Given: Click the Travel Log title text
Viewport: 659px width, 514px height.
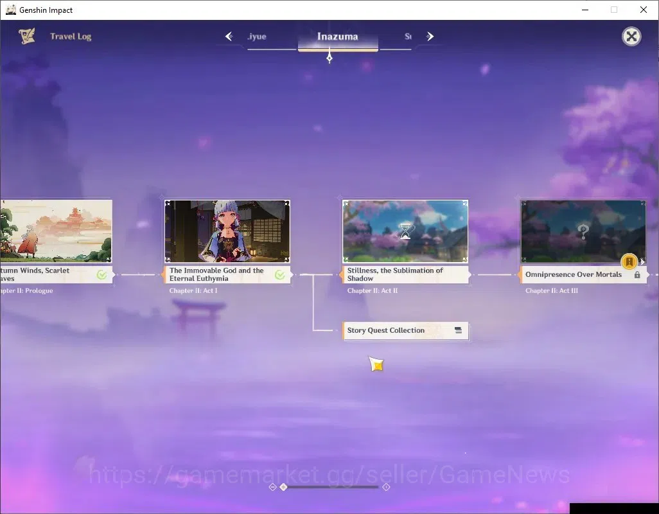Looking at the screenshot, I should coord(71,37).
